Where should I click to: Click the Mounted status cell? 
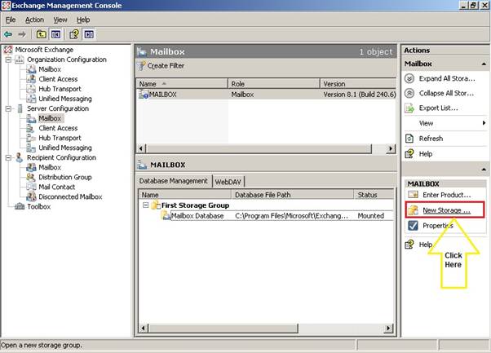click(x=371, y=215)
